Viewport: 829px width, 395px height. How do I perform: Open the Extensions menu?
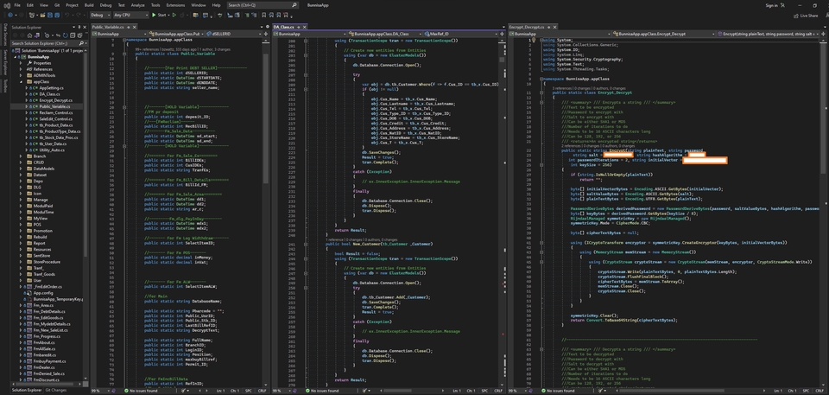click(x=174, y=4)
